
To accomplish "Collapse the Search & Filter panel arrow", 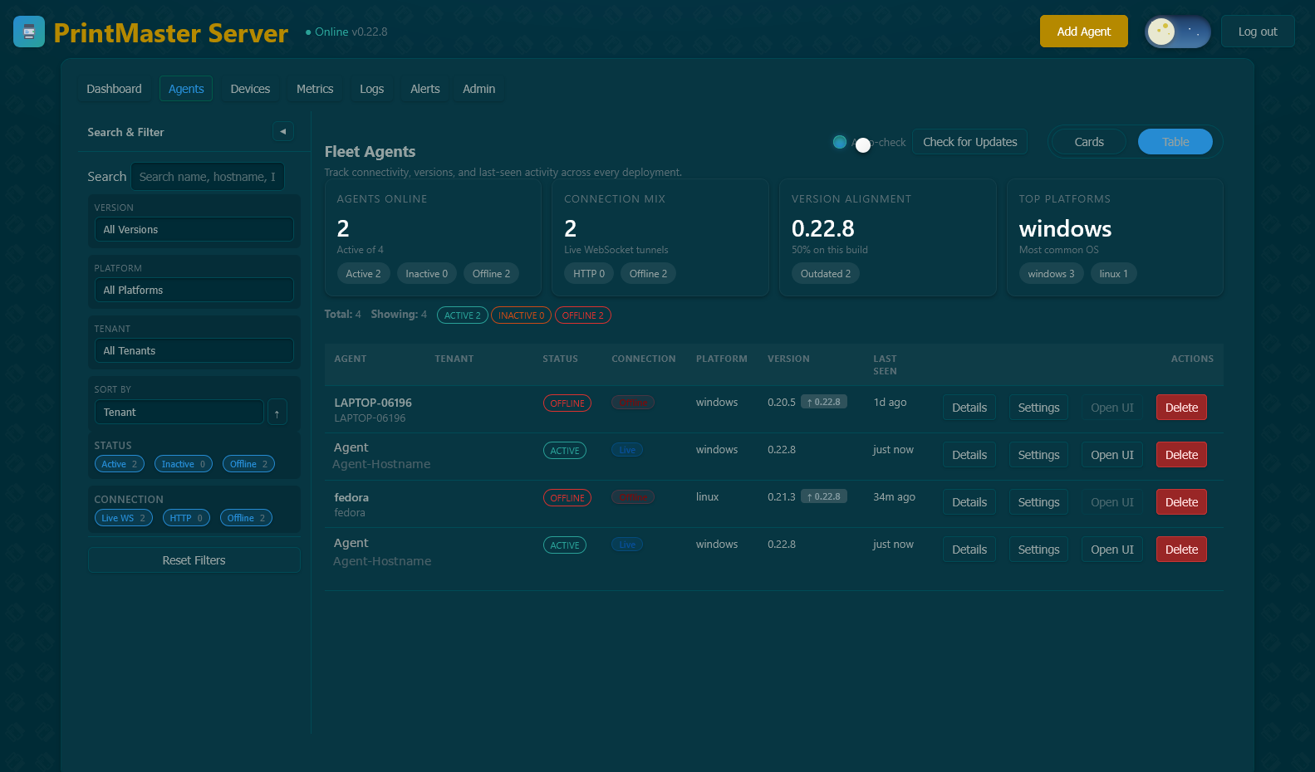I will pyautogui.click(x=282, y=131).
